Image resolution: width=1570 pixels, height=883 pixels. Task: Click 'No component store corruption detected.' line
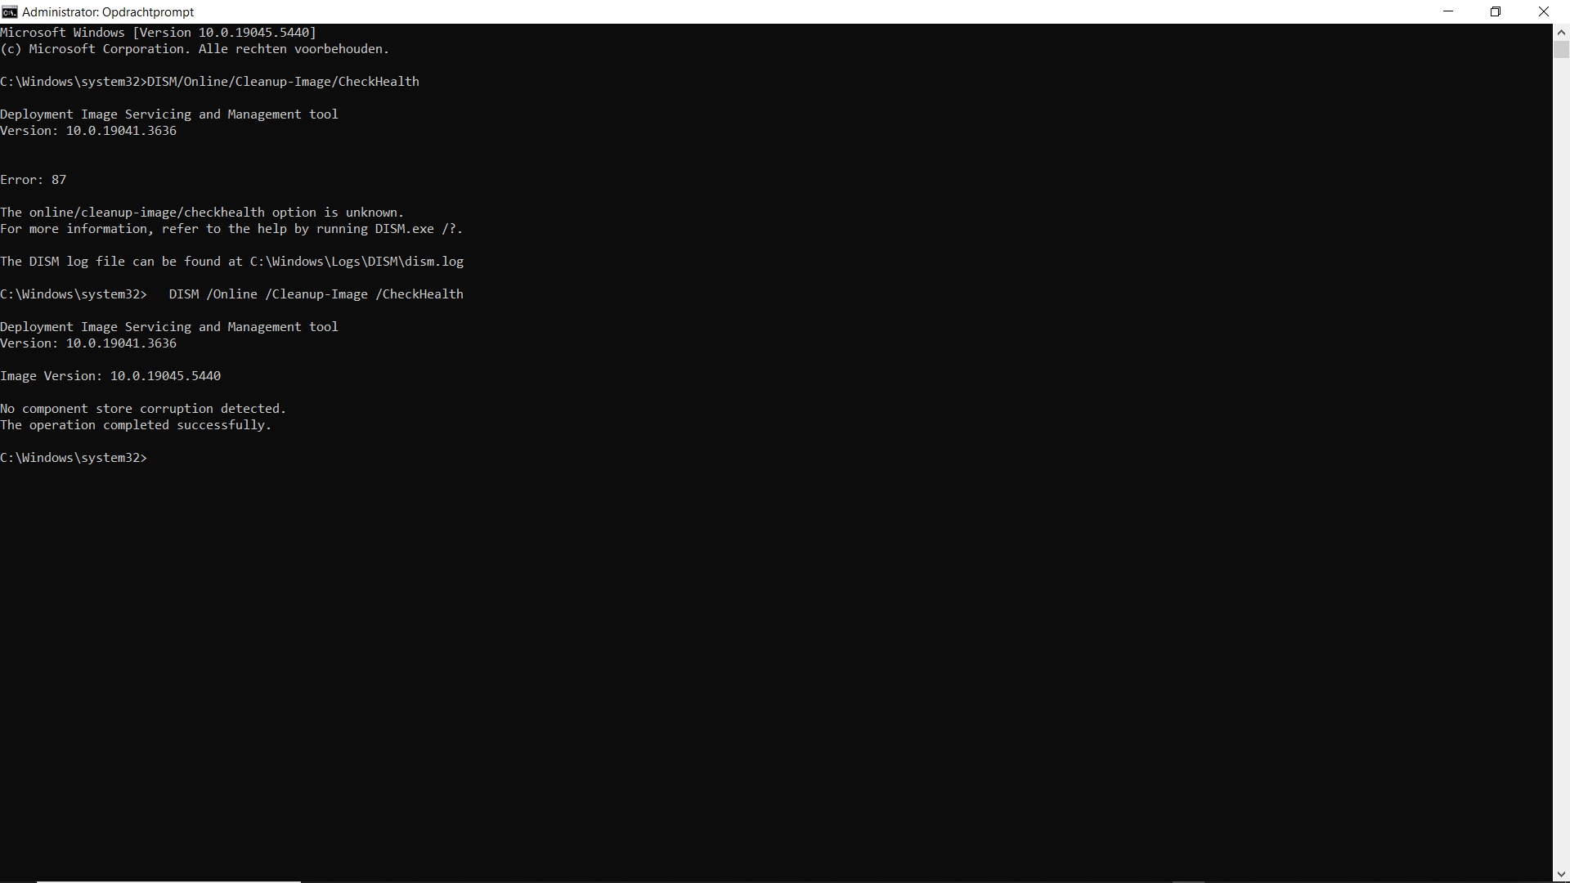143,409
